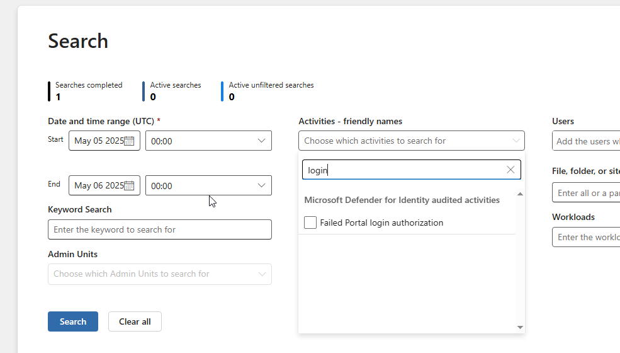Click the Workloads input field

point(586,237)
